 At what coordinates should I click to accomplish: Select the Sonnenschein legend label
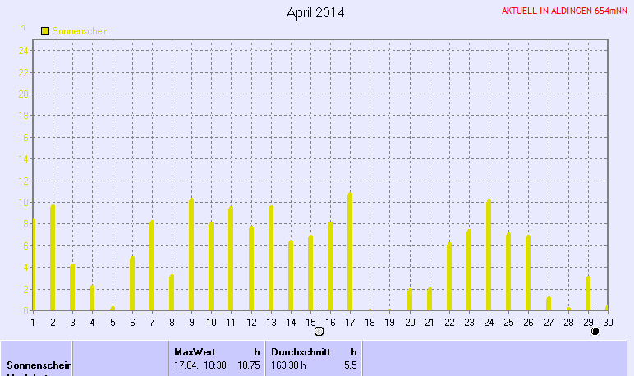80,30
